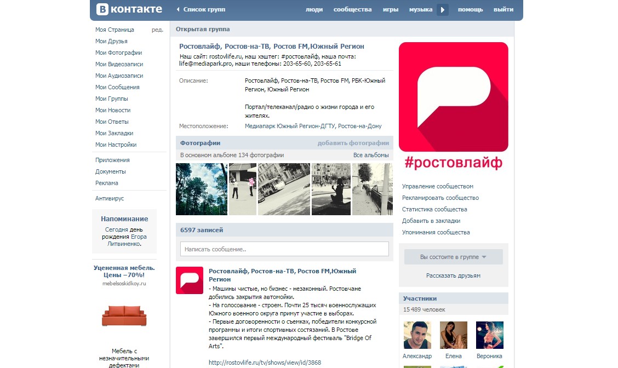Open 'Мои Новости' in sidebar
Image resolution: width=618 pixels, height=368 pixels.
tap(113, 110)
